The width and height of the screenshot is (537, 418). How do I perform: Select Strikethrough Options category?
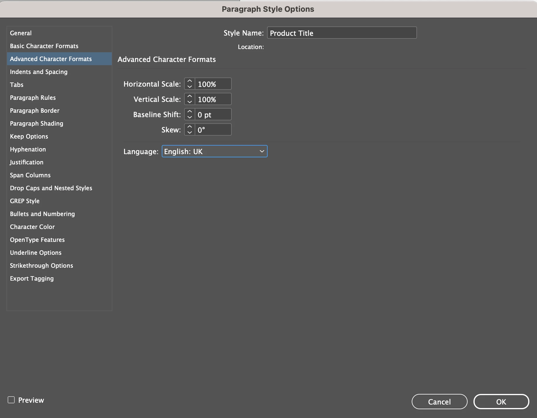click(x=59, y=266)
